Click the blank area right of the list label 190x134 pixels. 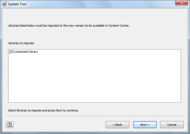pos(110,43)
